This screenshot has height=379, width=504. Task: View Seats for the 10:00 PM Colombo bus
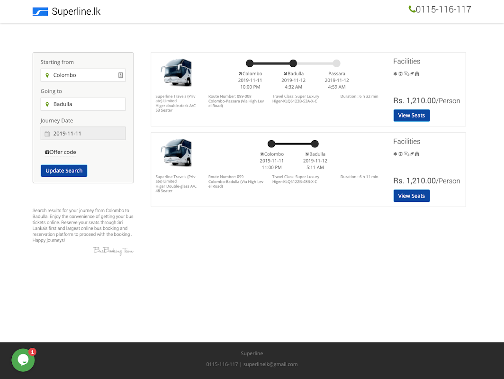coord(412,116)
